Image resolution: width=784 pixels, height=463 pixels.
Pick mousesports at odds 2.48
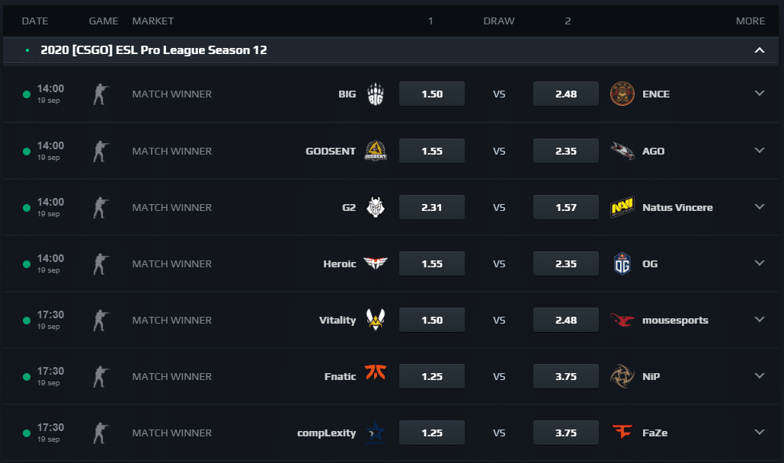566,320
